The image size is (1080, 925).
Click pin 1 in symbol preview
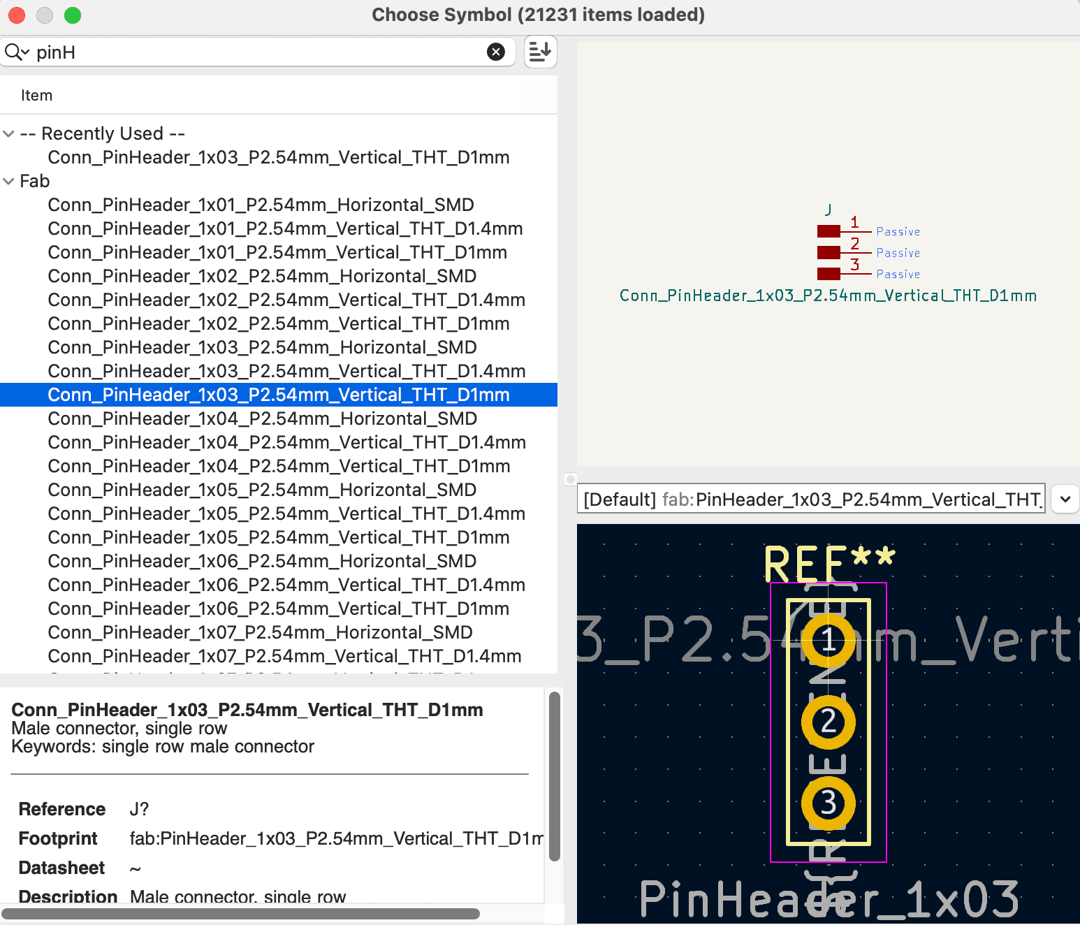(844, 231)
